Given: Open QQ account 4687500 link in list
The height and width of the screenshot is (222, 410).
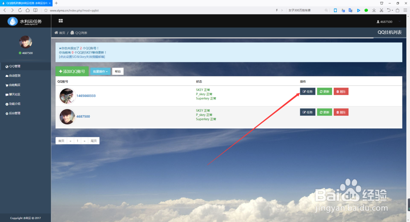Looking at the screenshot, I should (x=83, y=116).
